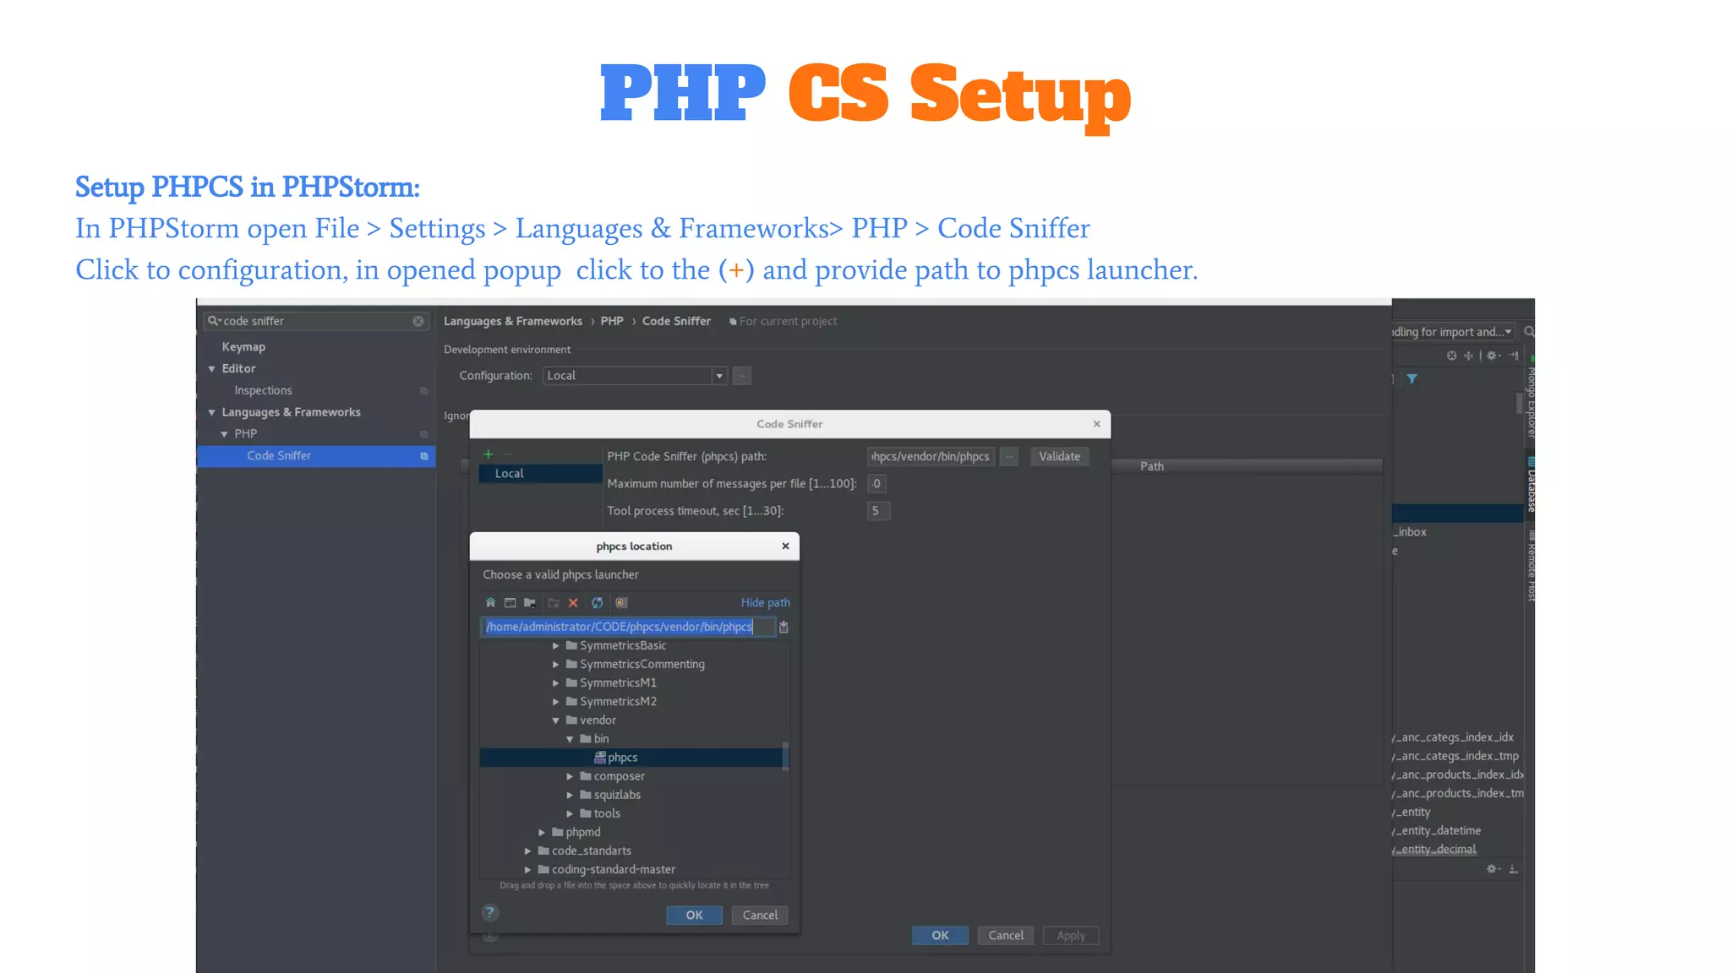
Task: Expand the SymmetricsBasic folder
Action: [x=555, y=646]
